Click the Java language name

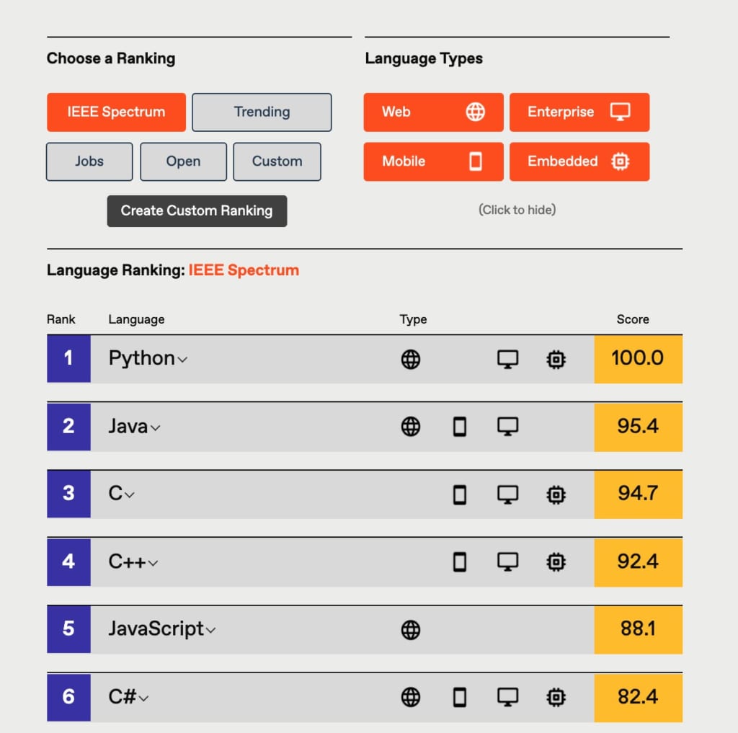[x=128, y=427]
